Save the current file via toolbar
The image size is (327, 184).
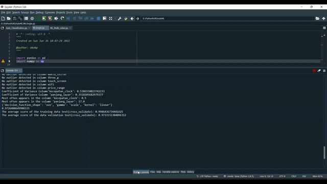coord(15,18)
